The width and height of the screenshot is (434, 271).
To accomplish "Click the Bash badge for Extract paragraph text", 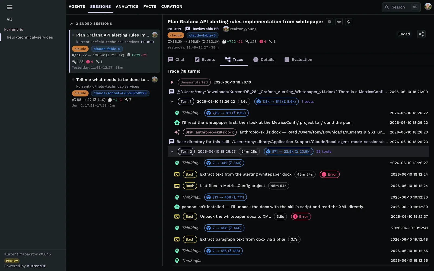I will point(190,240).
